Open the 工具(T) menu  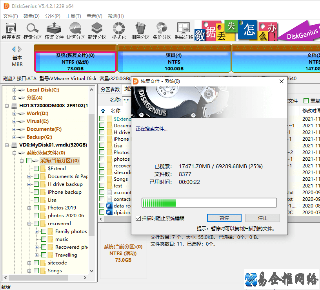point(73,16)
